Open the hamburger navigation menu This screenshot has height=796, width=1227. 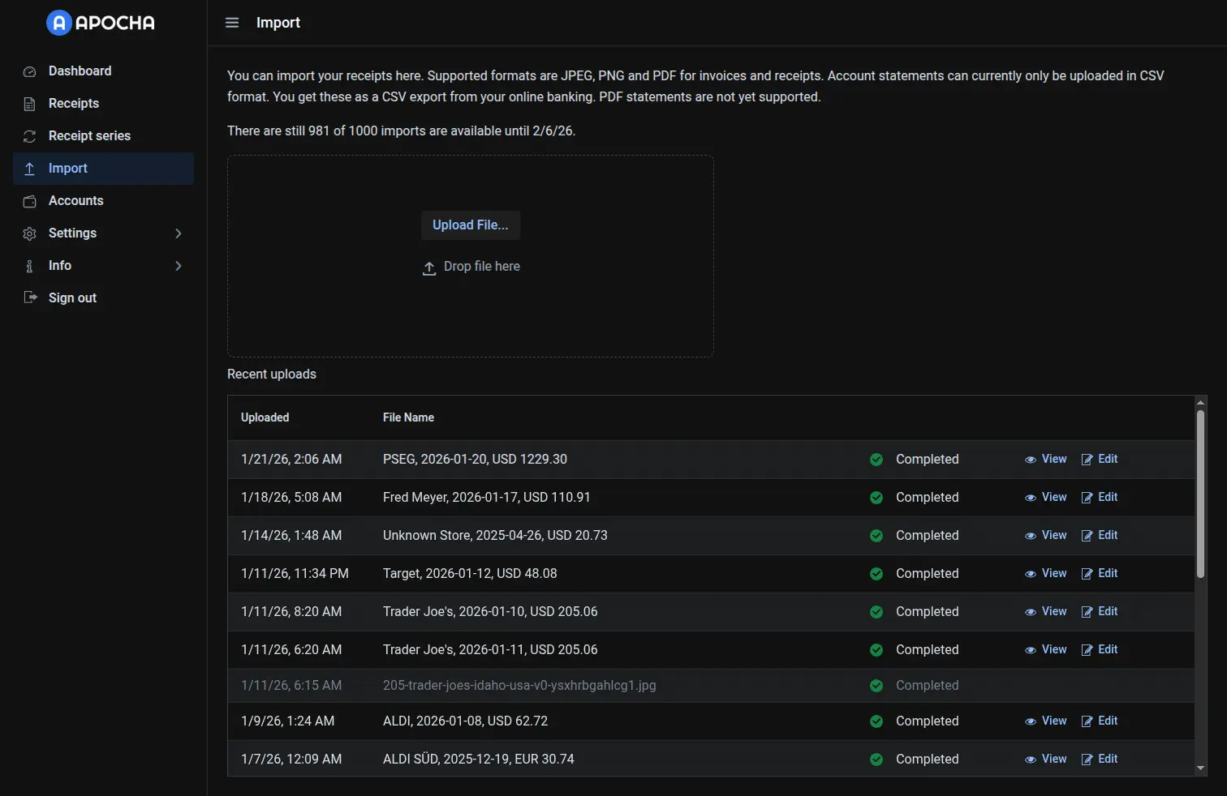click(232, 23)
